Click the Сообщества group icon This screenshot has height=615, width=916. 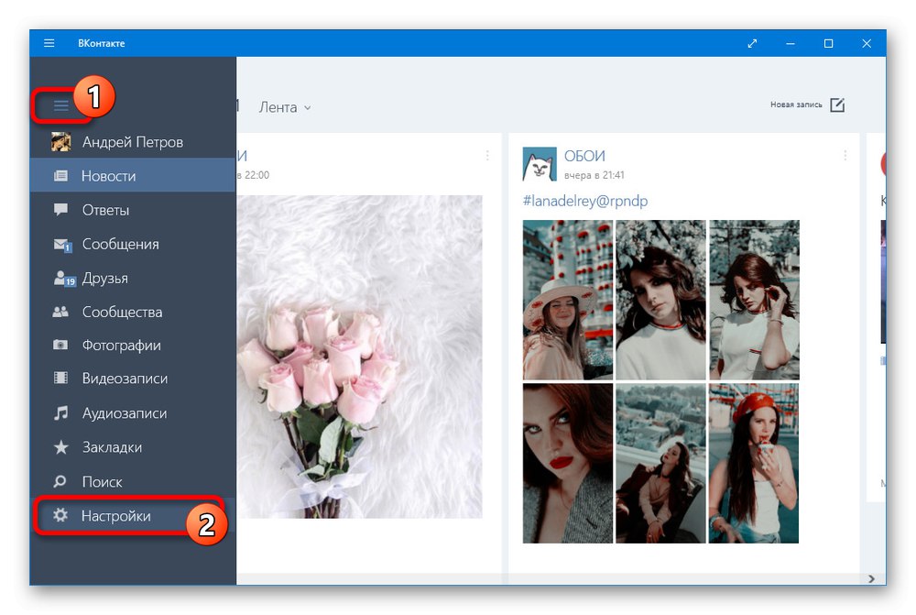click(60, 312)
